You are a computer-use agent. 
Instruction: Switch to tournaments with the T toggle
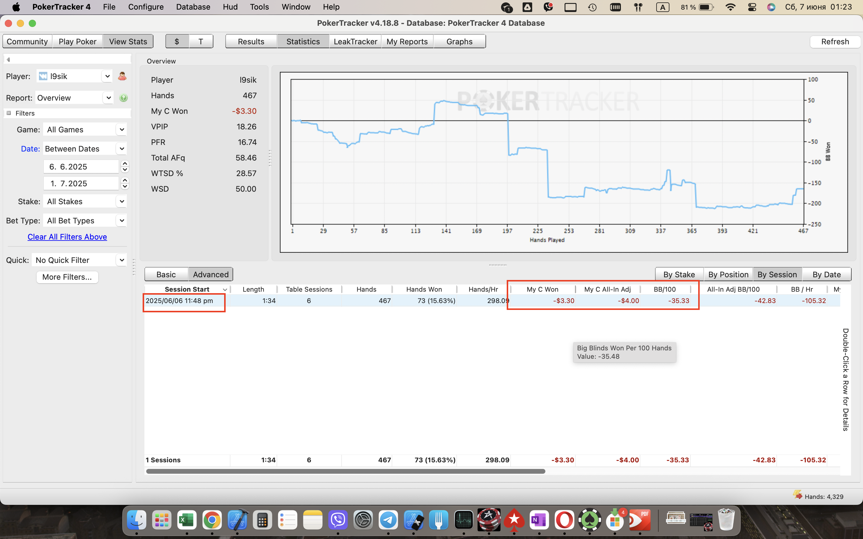point(201,41)
